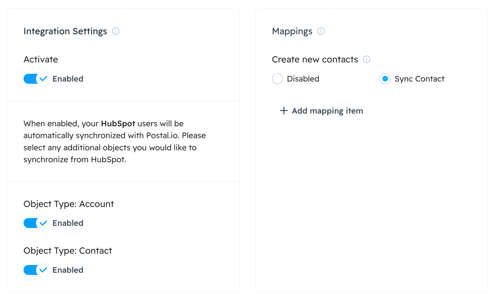
Task: Click the Object Type: Account heading
Action: [69, 204]
